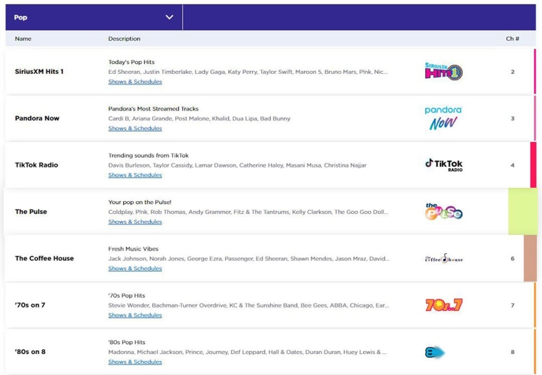
Task: Click the '70s Pop Hits description
Action: 127,296
